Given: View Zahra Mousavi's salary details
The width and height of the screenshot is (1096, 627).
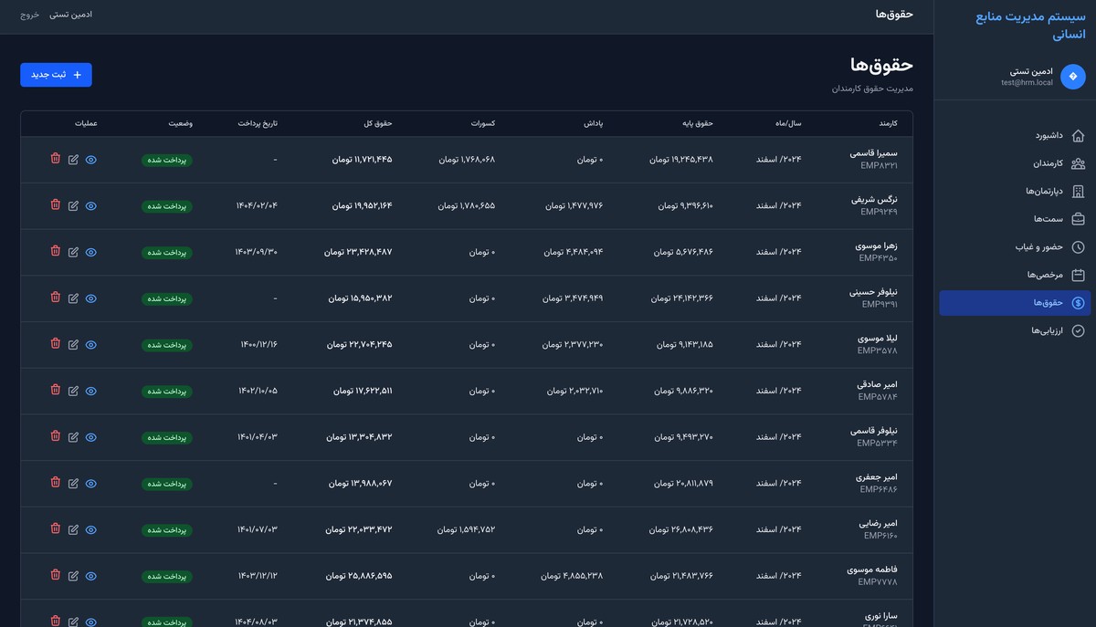Looking at the screenshot, I should pyautogui.click(x=90, y=252).
